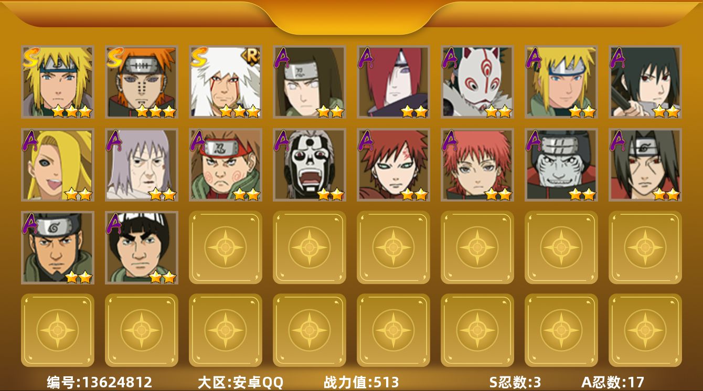Choose the fox-masked ninja portrait
Screen dimensions: 703x391
[x=477, y=81]
